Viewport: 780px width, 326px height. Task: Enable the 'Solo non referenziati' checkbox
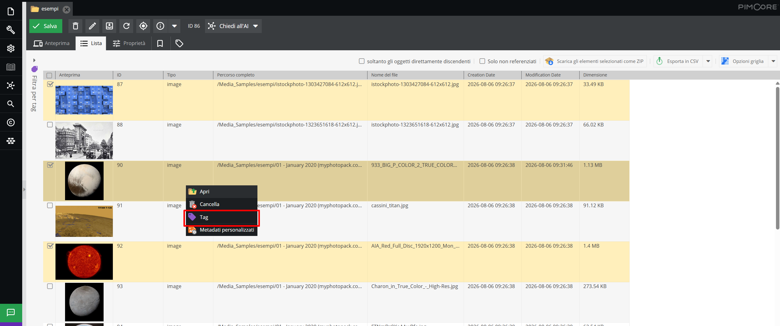[482, 61]
